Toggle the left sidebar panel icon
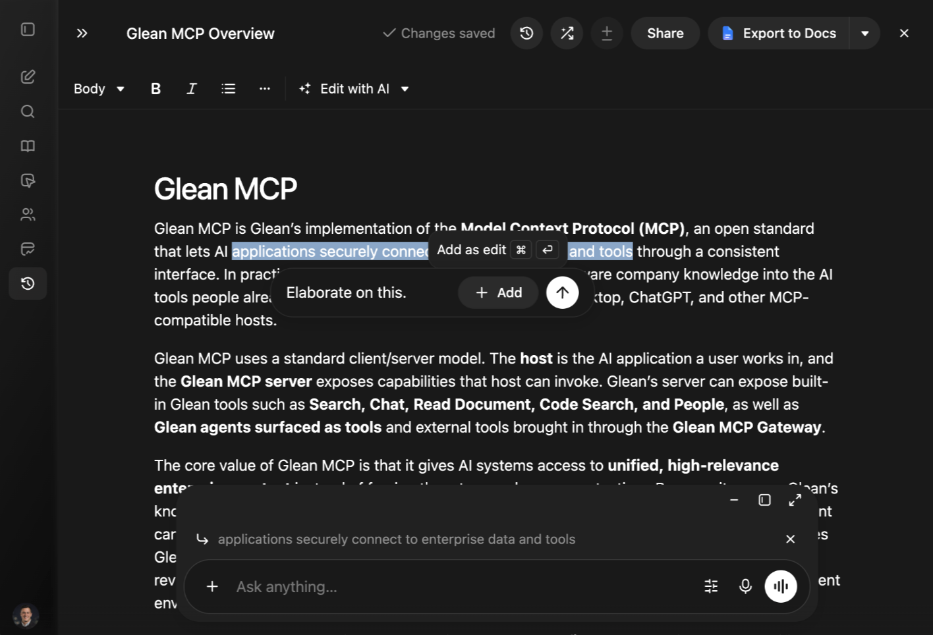This screenshot has width=933, height=635. [x=28, y=30]
